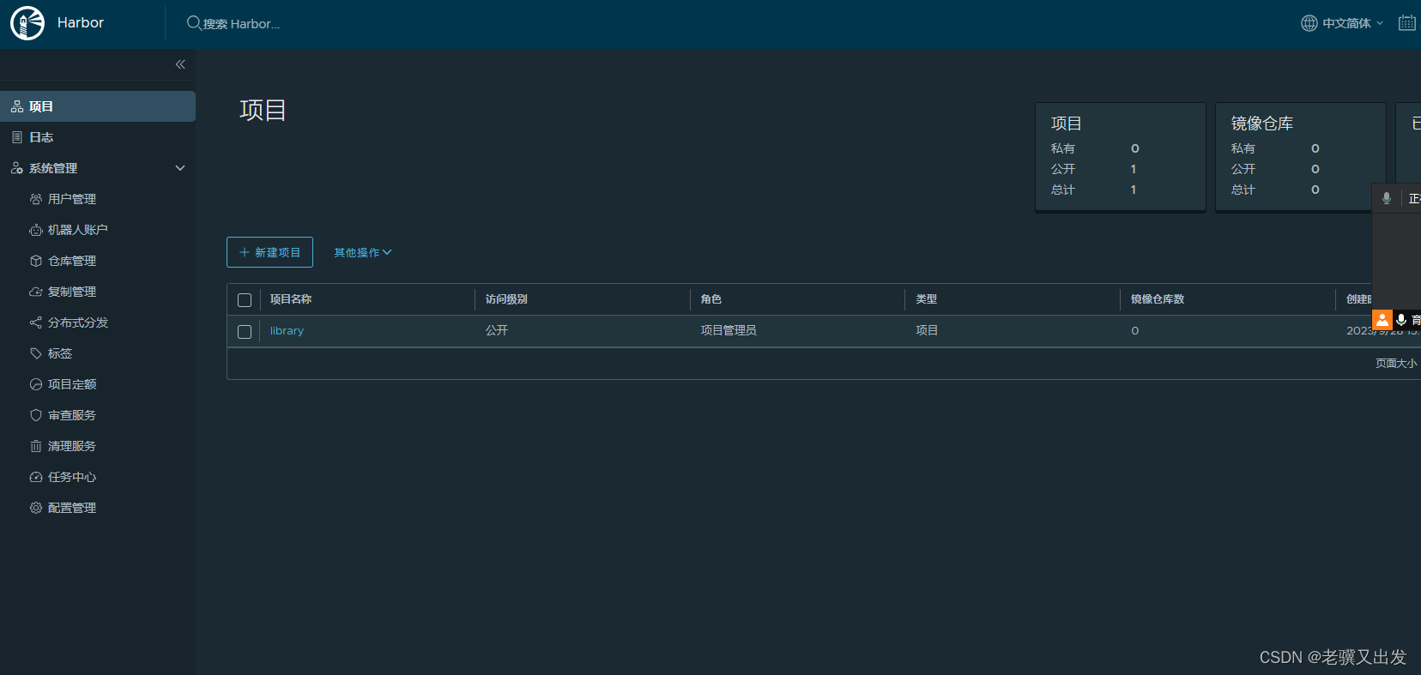
Task: Sort by 角色 column header
Action: click(710, 299)
